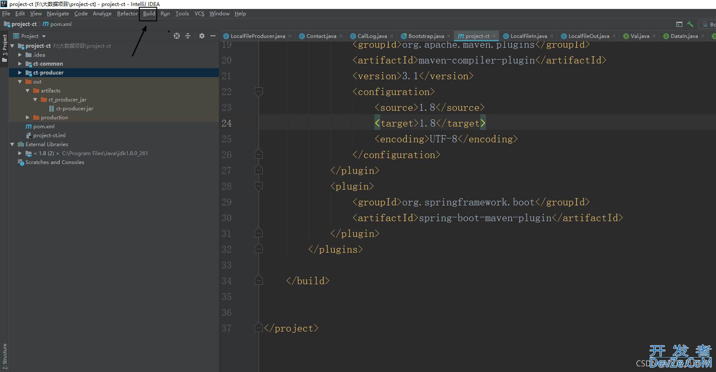Open the Navigate menu
Screen dimensions: 716x372
[58, 14]
